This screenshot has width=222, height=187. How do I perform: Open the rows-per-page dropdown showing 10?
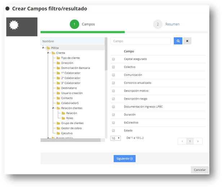coord(116,138)
